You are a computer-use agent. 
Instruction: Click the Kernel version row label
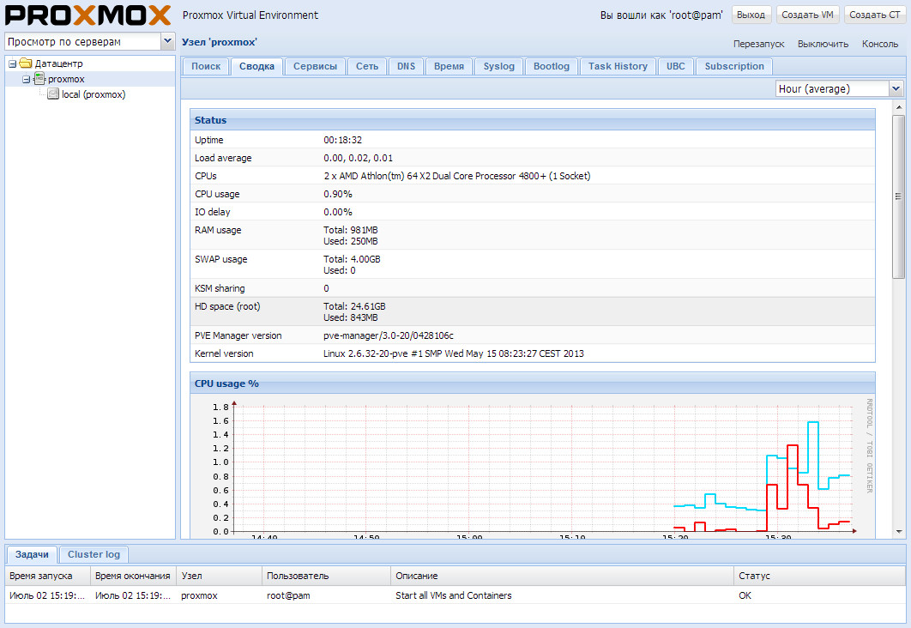(x=224, y=353)
